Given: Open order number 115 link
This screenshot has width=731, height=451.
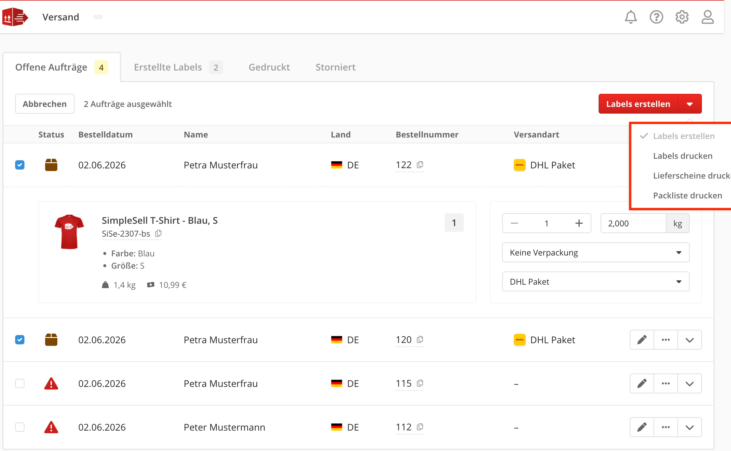Looking at the screenshot, I should pos(403,383).
